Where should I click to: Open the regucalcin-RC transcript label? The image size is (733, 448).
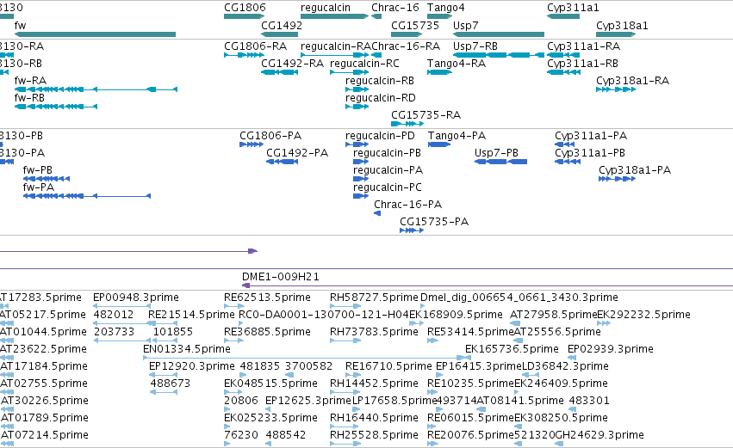(364, 64)
